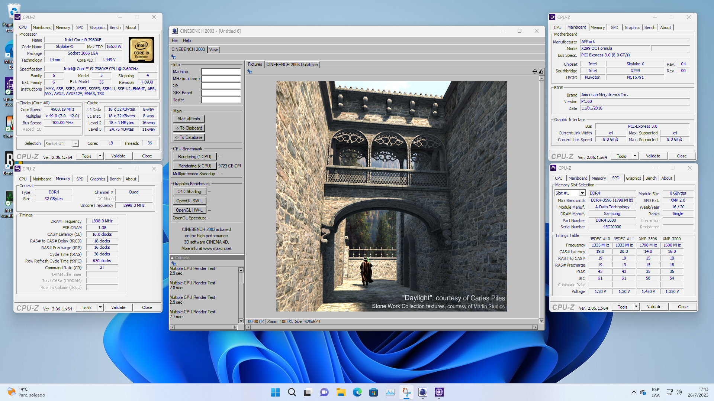714x401 pixels.
Task: Run Rendering (1 CPU) benchmark
Action: coord(194,157)
